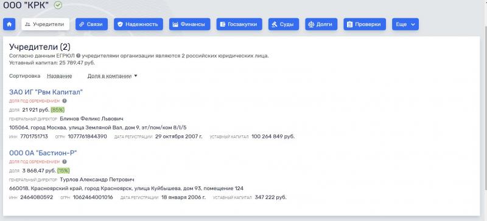Click the help icon next to ЕГРЮЛ
Screen dimensions: 487x221
pyautogui.click(x=79, y=56)
